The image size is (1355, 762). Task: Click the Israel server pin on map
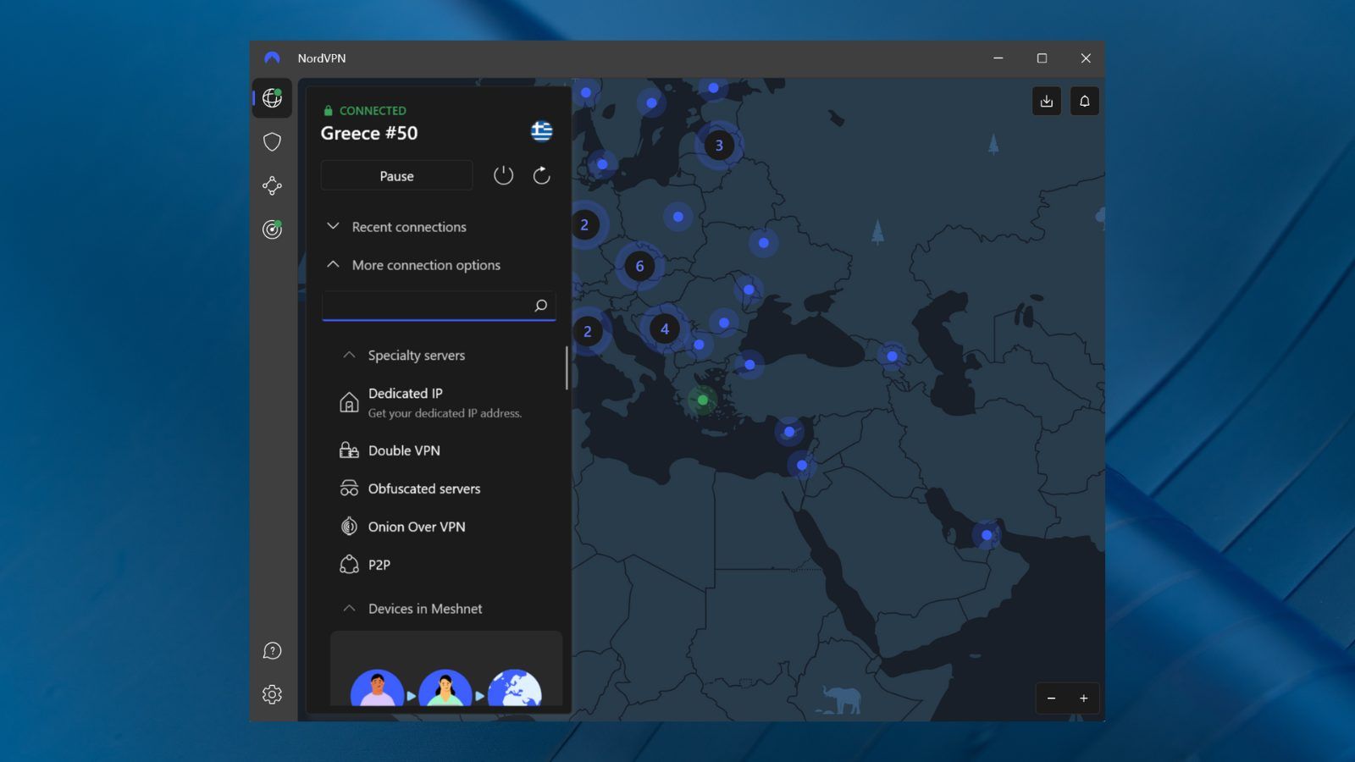click(802, 465)
